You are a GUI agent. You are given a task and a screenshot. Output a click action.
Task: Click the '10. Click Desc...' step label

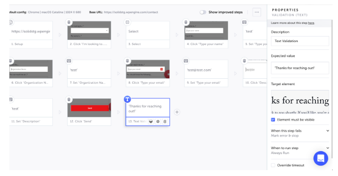[256, 83]
